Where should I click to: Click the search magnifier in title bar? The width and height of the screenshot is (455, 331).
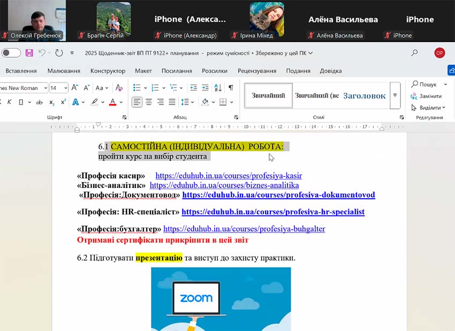[x=414, y=53]
